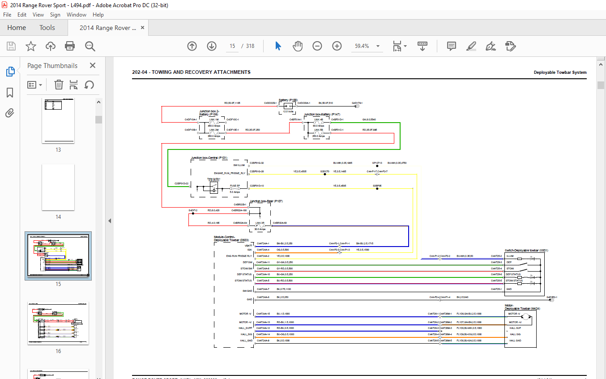The width and height of the screenshot is (606, 379).
Task: Open the stamp tool icon
Action: click(x=510, y=46)
